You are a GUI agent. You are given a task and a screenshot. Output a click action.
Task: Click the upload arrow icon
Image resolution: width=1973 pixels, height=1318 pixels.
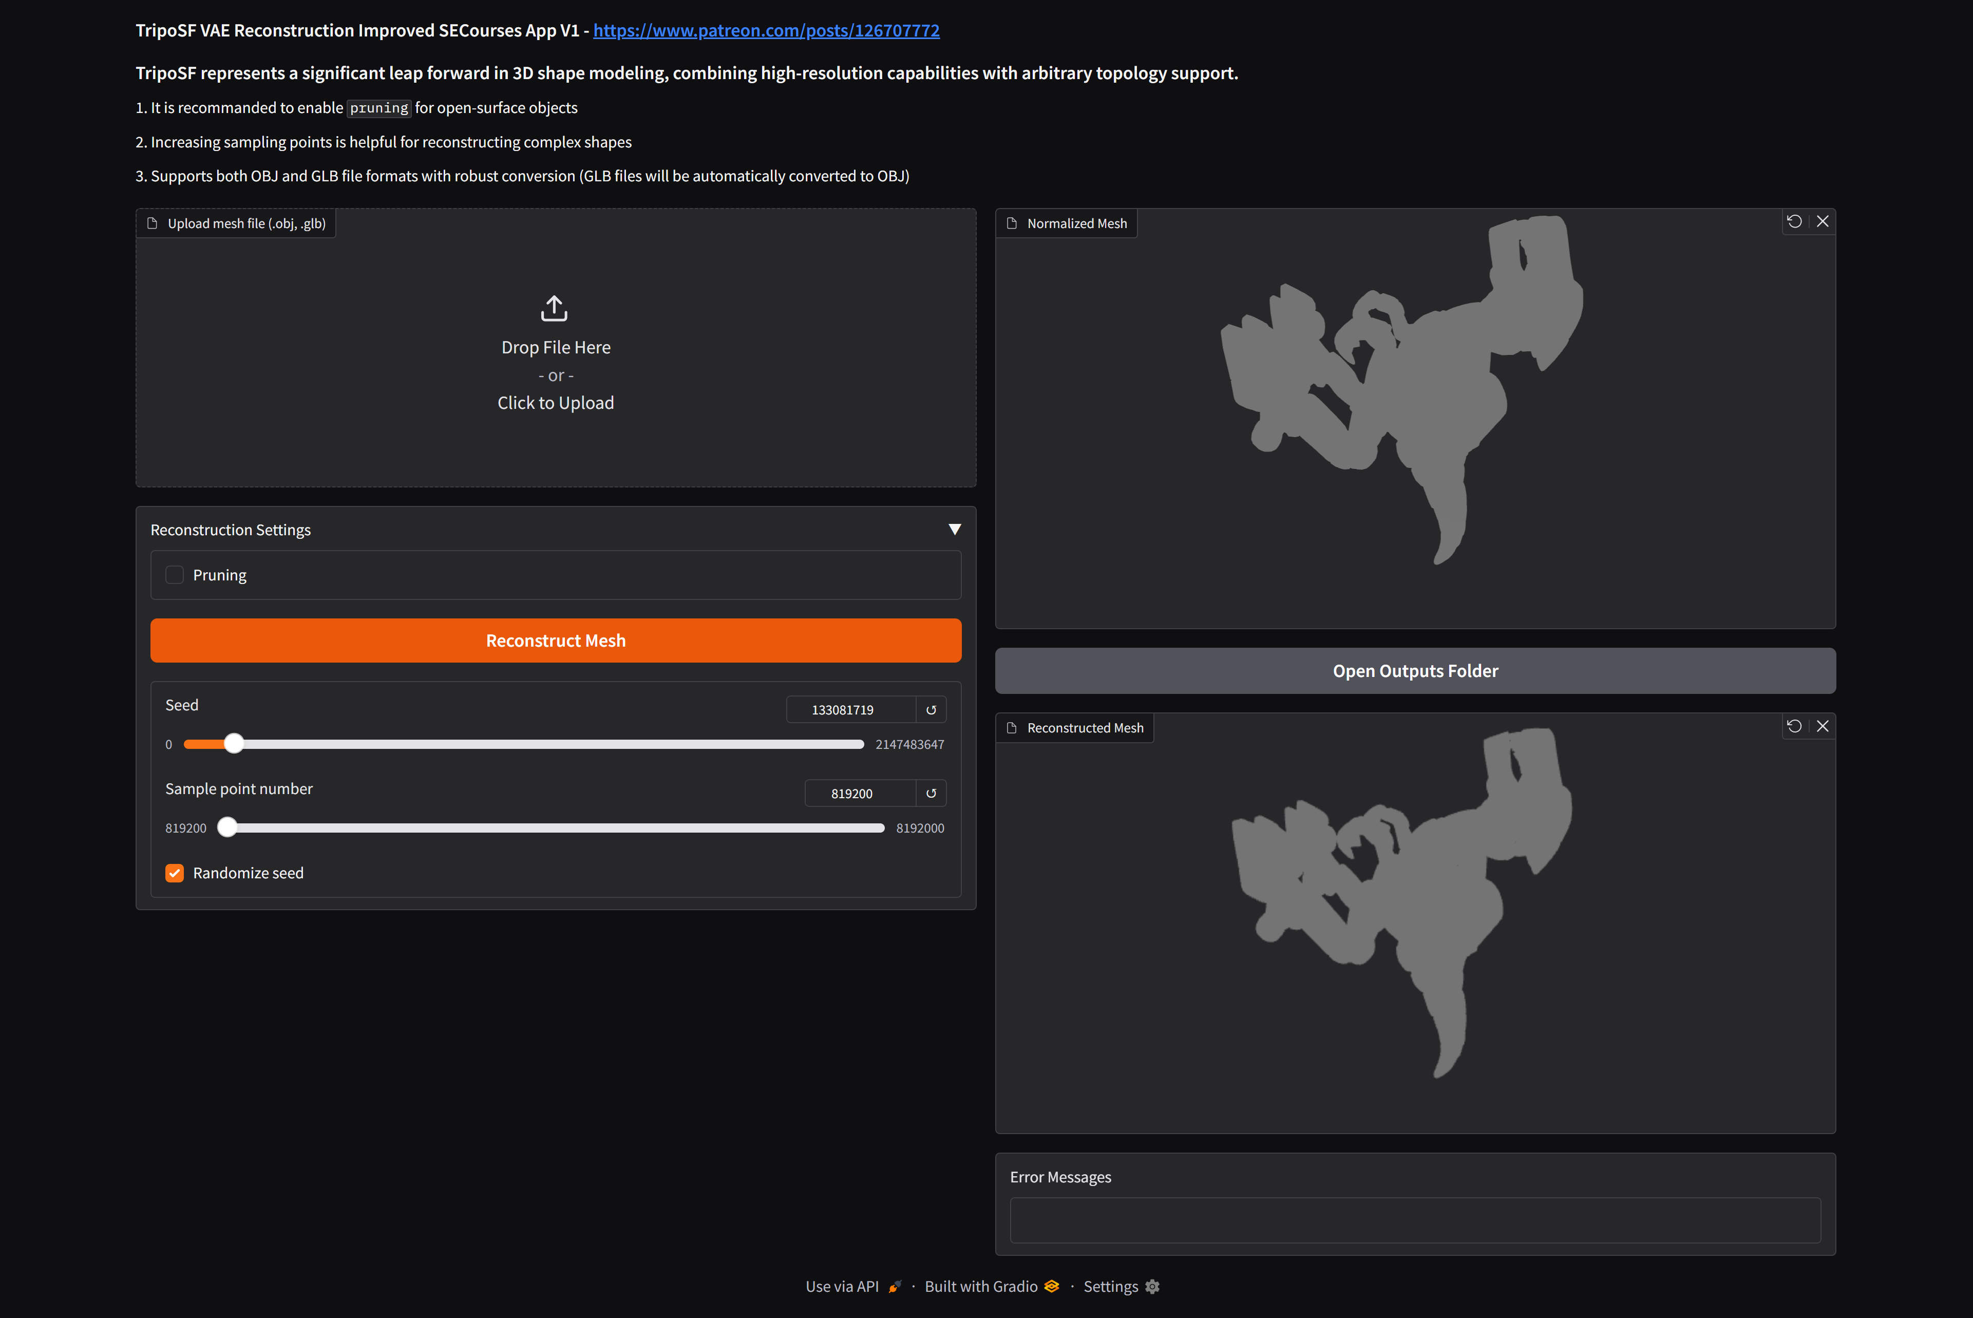554,309
